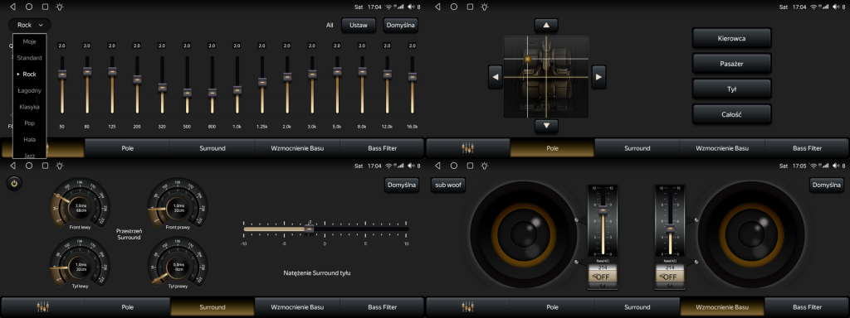Collapse the Rock preset dropdown

point(30,25)
